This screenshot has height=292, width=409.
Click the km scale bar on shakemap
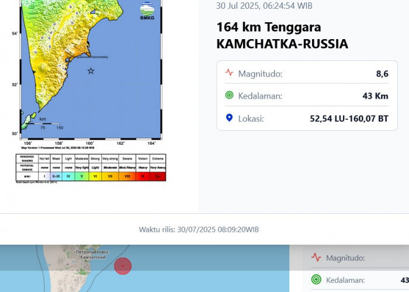pos(51,124)
